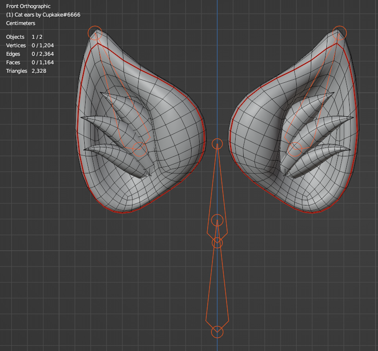Viewport: 378px width, 351px height.
Task: Click the bone tip circle on left ear
Action: [95, 33]
